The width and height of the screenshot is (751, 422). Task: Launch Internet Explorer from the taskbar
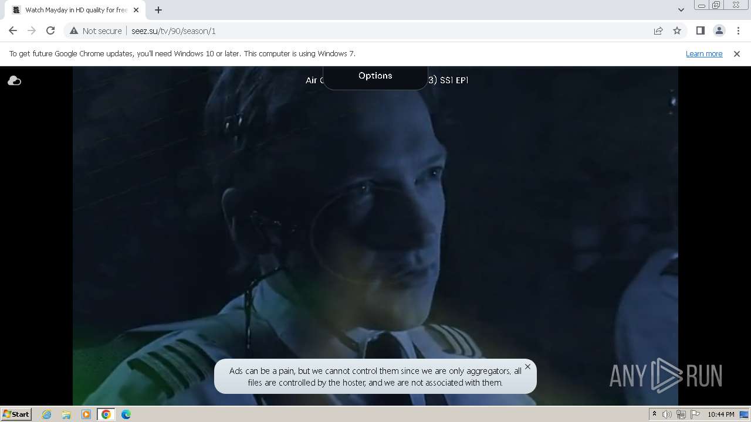click(47, 414)
